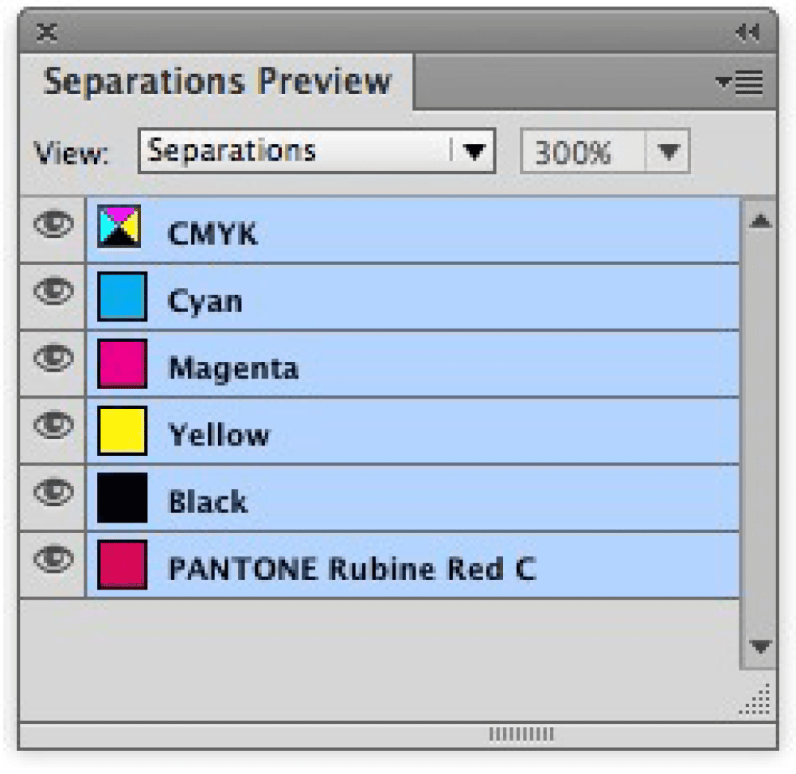Select the PANTONE Rubine Red C label
The width and height of the screenshot is (796, 774).
352,569
